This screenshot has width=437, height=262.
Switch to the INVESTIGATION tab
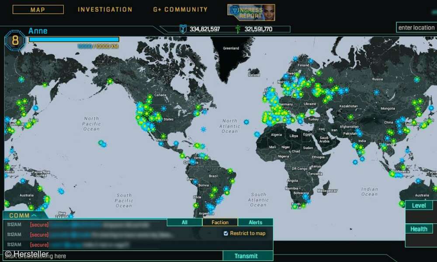[x=105, y=9]
